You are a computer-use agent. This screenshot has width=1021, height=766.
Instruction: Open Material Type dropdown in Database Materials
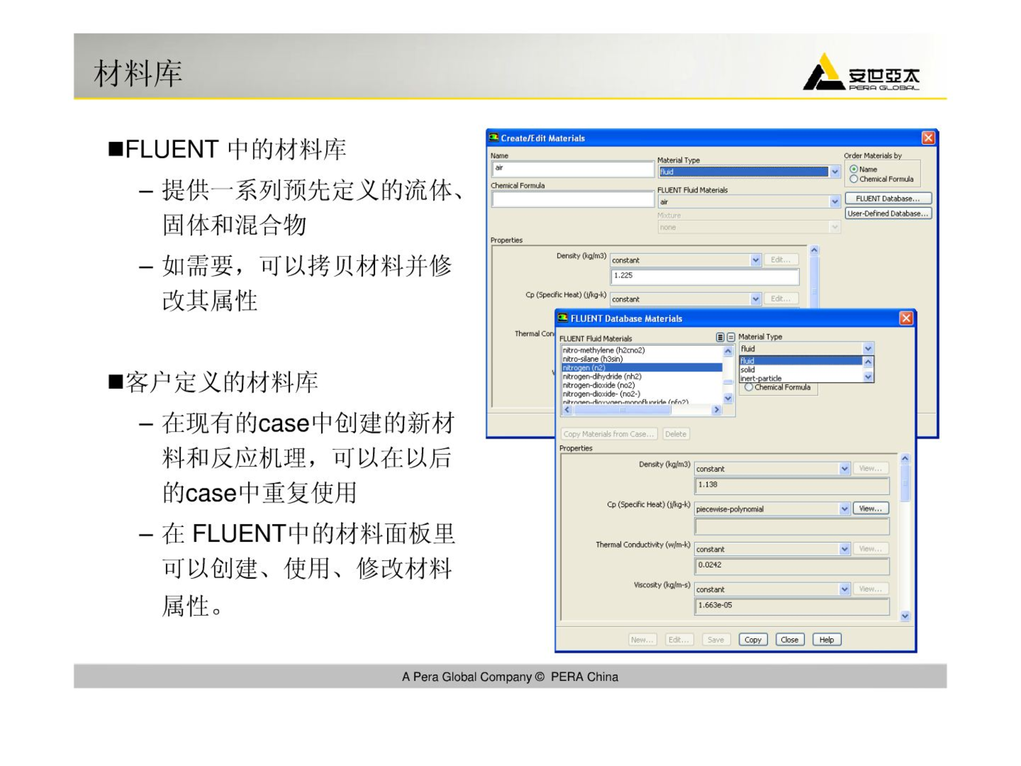coord(868,349)
